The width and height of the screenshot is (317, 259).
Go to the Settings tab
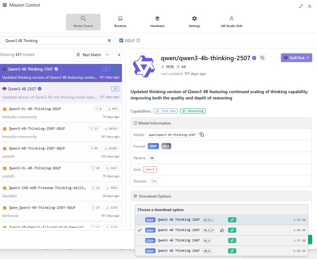(x=194, y=22)
